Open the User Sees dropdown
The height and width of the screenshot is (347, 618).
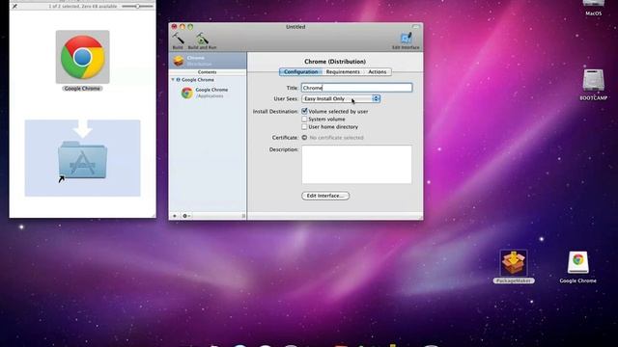pos(341,98)
